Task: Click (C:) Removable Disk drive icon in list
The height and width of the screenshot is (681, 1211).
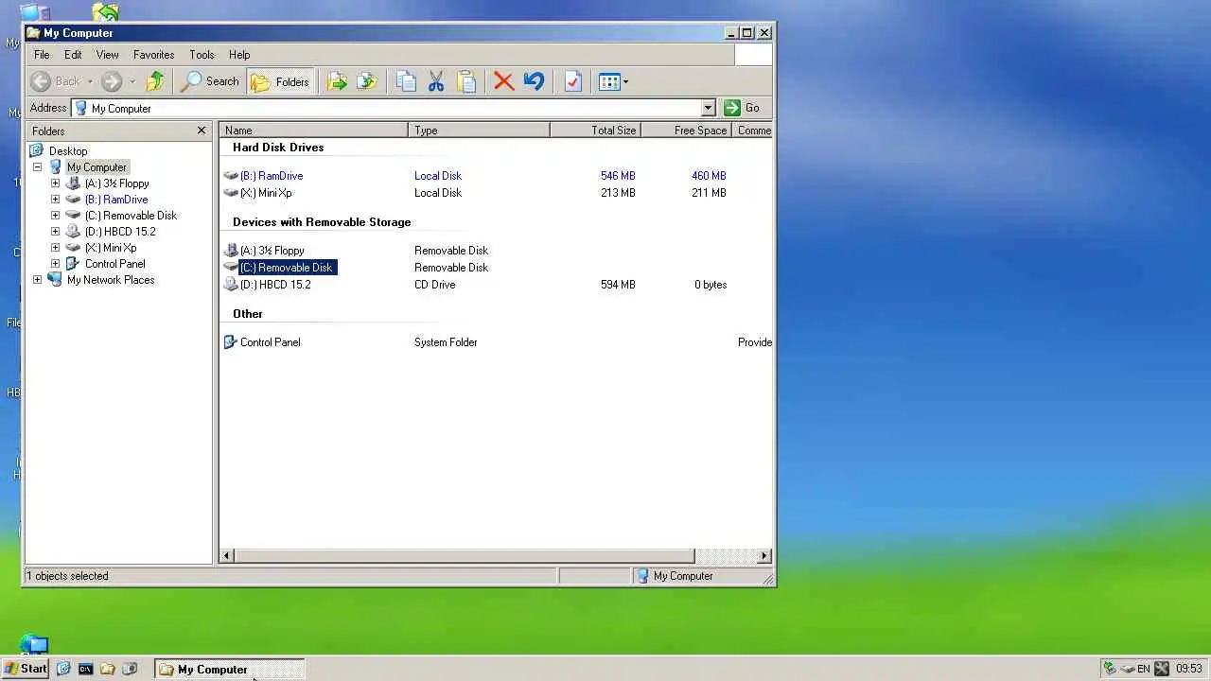Action: [231, 268]
